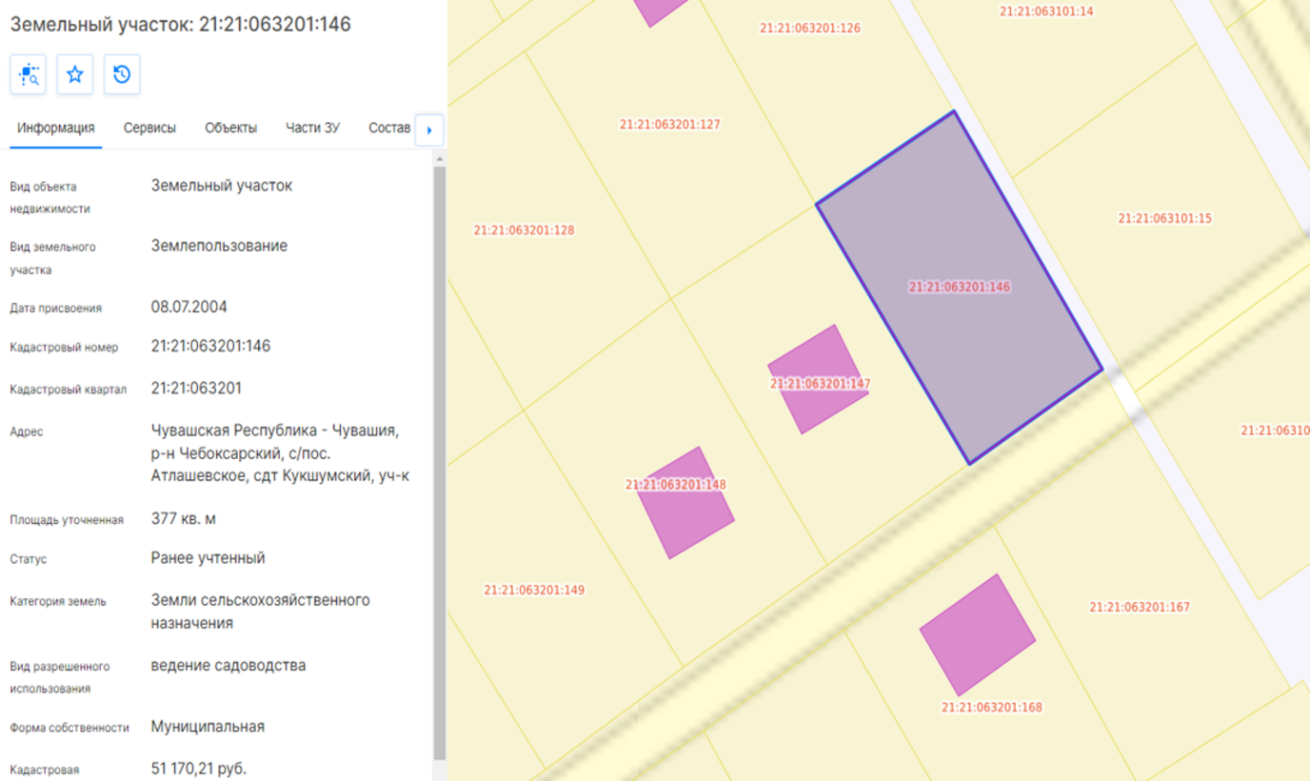
Task: Click the area value 377 кв. м
Action: point(184,519)
